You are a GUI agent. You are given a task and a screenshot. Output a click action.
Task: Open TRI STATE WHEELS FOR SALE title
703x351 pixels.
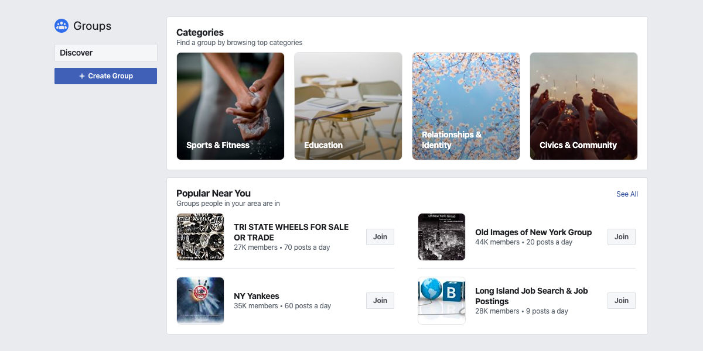click(x=291, y=232)
